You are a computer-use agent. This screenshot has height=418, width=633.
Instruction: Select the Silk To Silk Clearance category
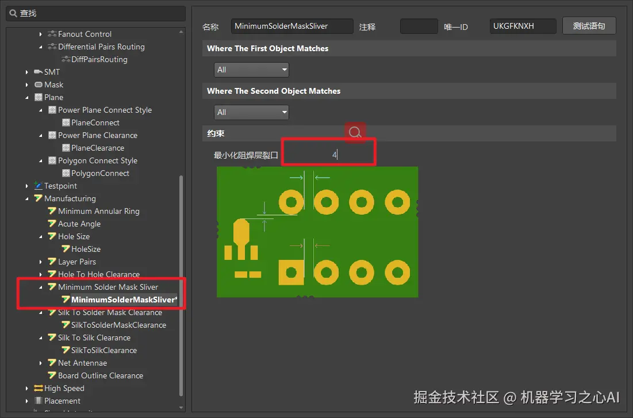pos(94,338)
